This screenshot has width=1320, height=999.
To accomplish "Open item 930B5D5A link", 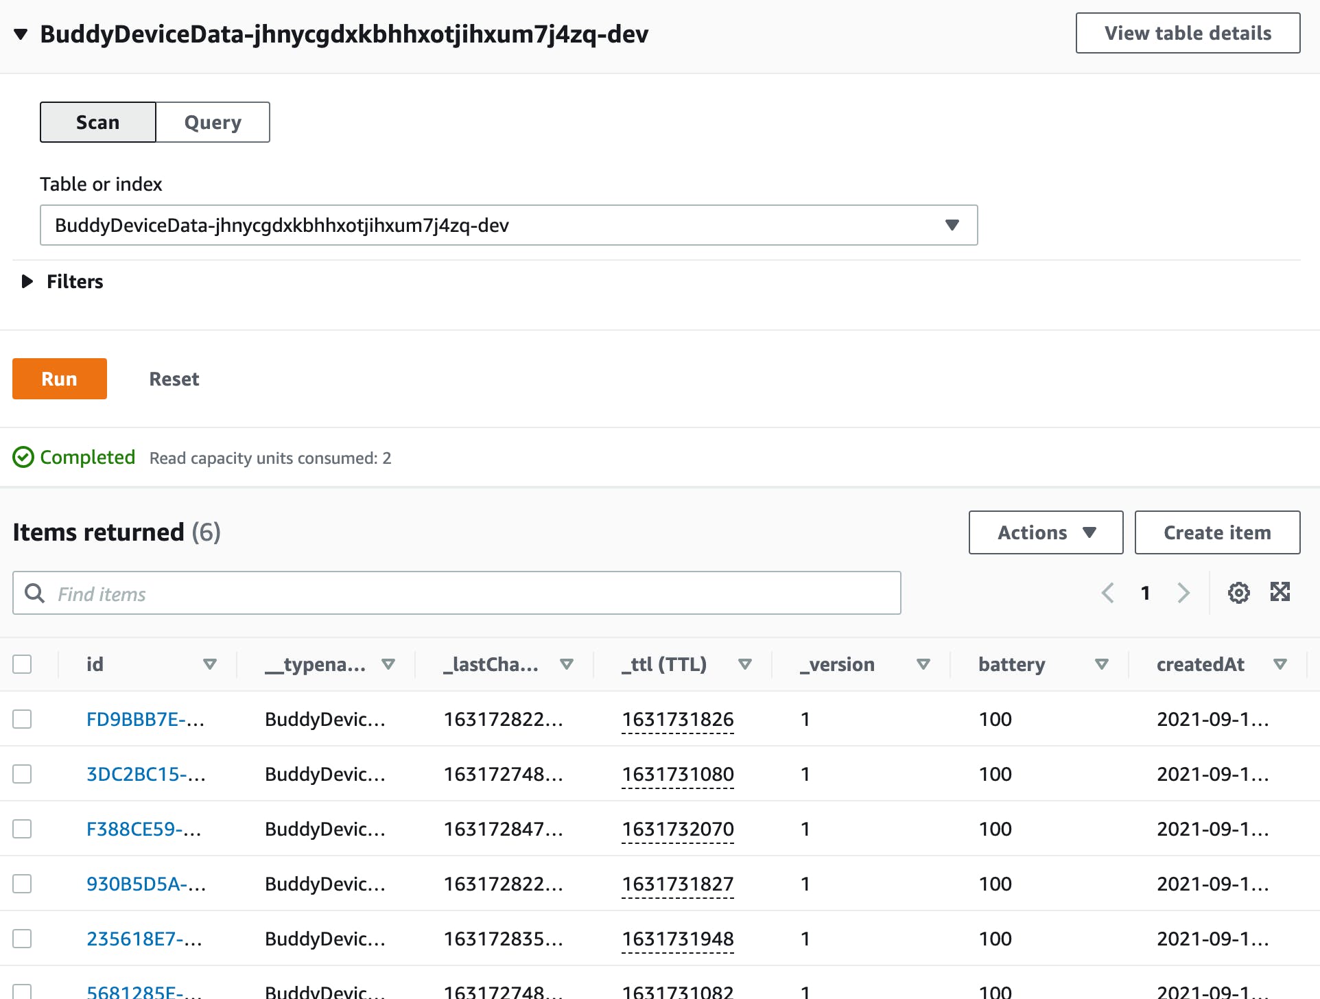I will pos(146,884).
